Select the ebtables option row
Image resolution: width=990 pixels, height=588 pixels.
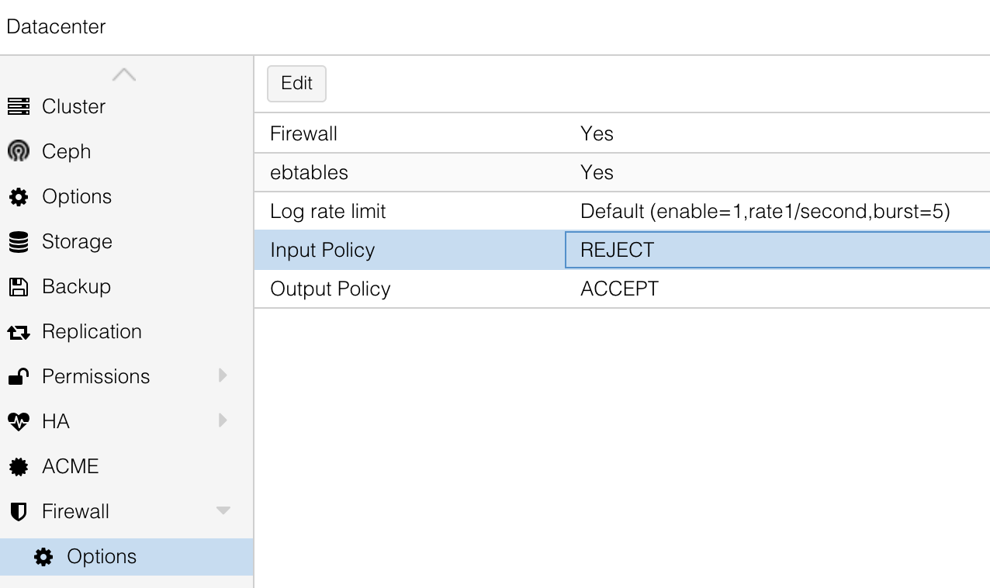tap(622, 172)
